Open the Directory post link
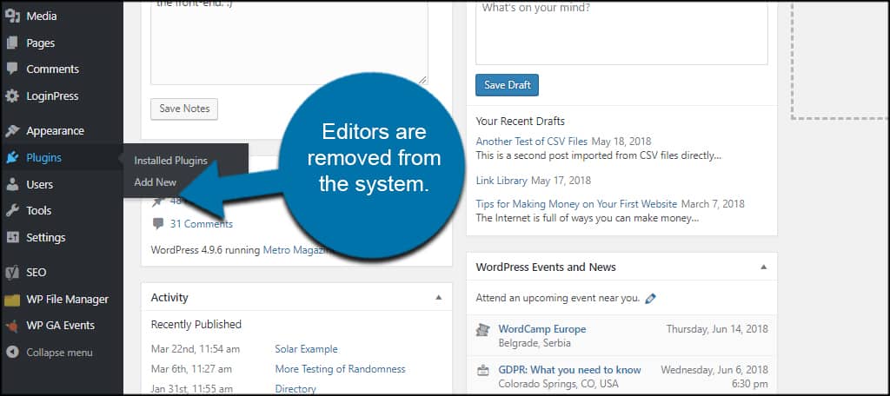The height and width of the screenshot is (396, 890). [296, 389]
